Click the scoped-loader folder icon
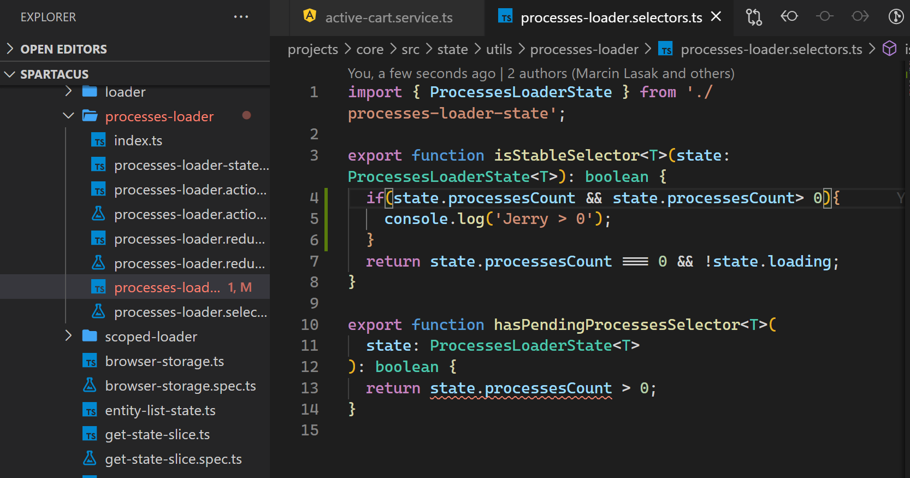Viewport: 910px width, 478px height. pyautogui.click(x=90, y=335)
